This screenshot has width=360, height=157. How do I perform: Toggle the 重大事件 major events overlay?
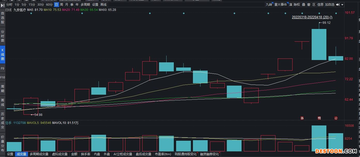(281, 5)
